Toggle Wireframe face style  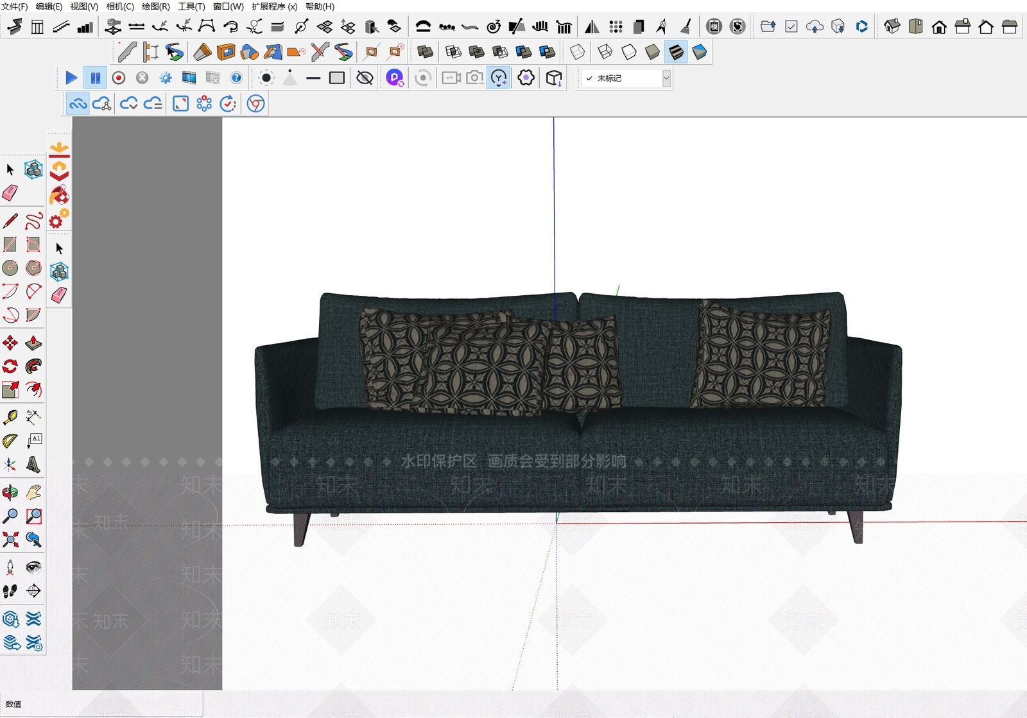pos(605,52)
